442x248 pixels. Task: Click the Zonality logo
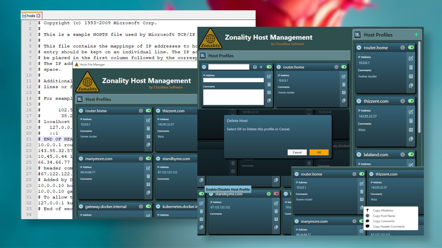point(210,39)
